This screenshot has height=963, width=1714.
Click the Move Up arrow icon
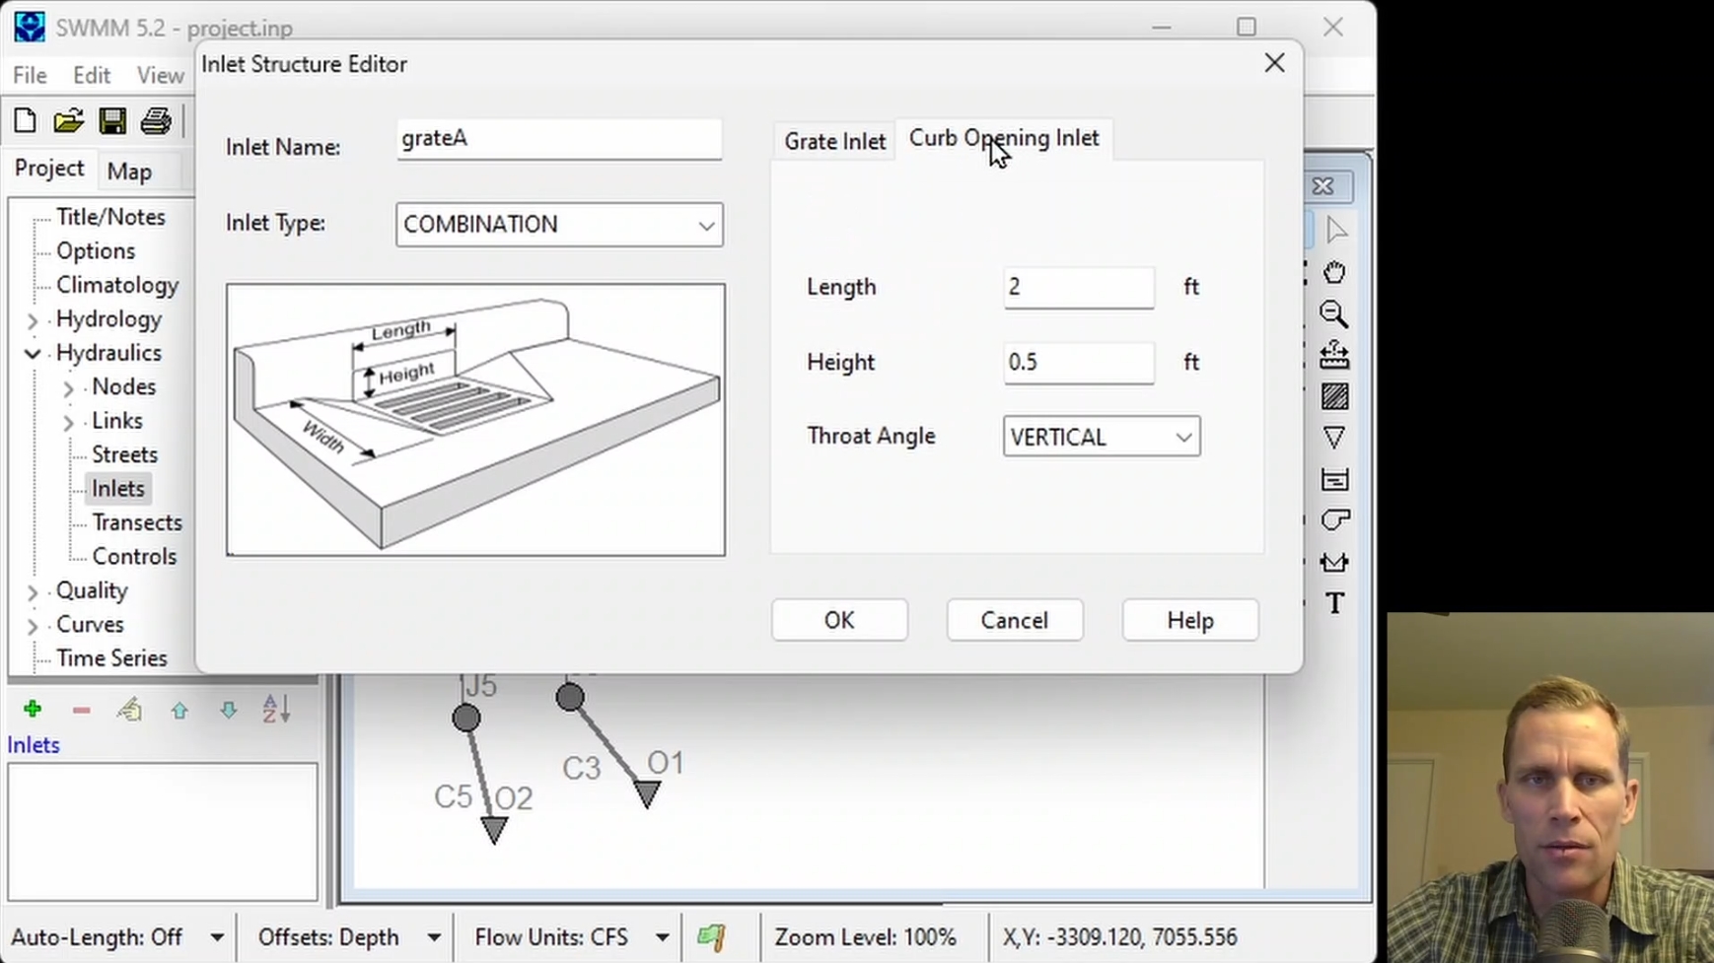point(179,710)
